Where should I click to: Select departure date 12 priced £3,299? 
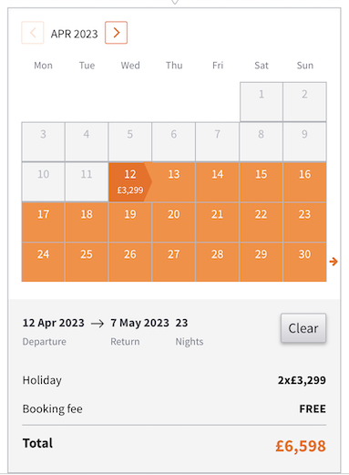[x=130, y=181]
